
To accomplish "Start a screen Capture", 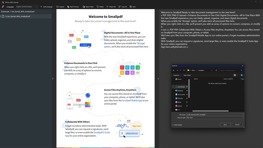I will 60,7.
